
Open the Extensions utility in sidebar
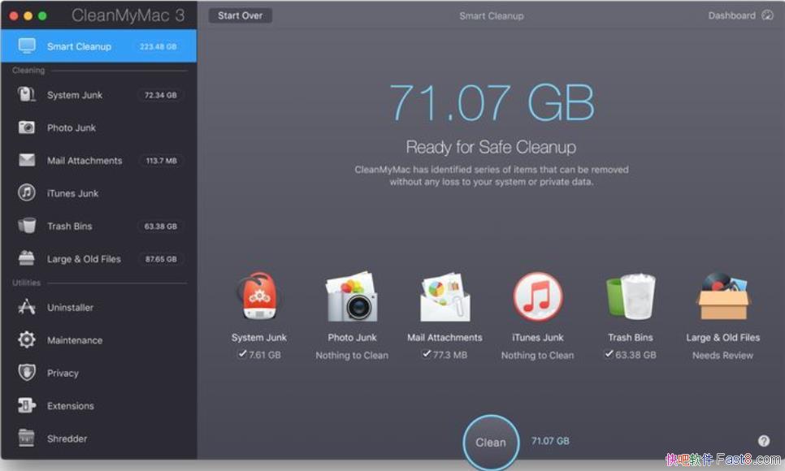tap(72, 405)
